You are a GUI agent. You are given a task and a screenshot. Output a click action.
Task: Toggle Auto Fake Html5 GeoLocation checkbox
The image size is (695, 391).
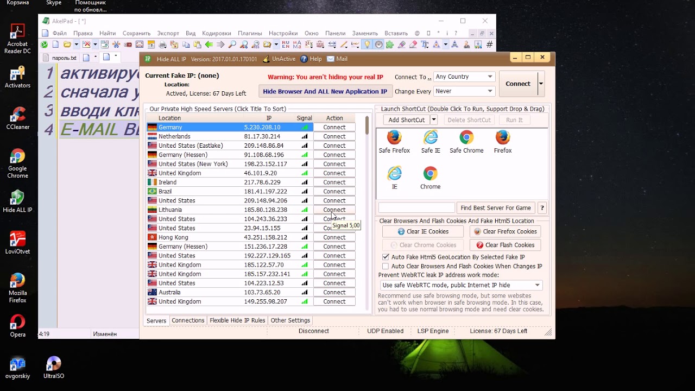386,257
